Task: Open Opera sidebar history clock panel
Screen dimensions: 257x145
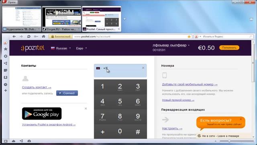Action: click(6, 85)
